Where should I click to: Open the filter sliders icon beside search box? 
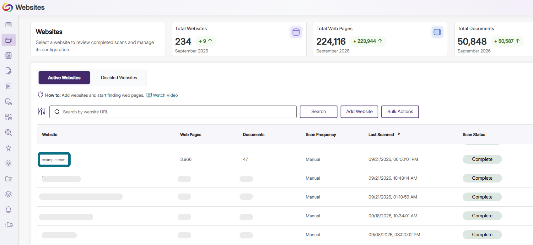point(41,111)
